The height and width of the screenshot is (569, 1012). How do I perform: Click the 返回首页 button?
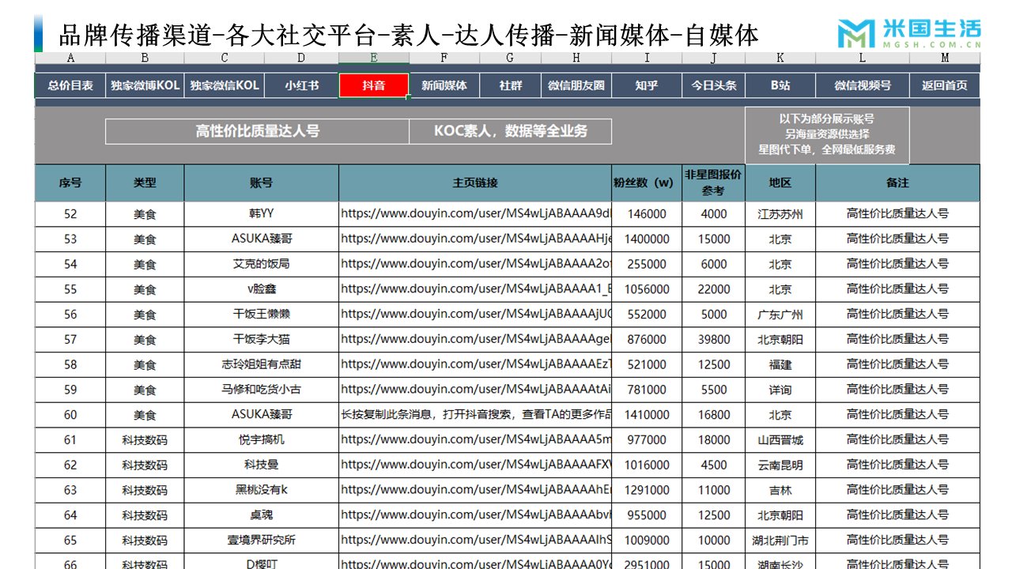945,85
